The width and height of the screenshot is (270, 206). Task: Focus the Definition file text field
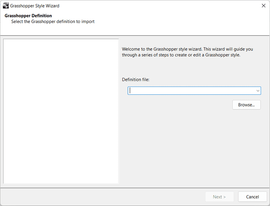tap(191, 91)
